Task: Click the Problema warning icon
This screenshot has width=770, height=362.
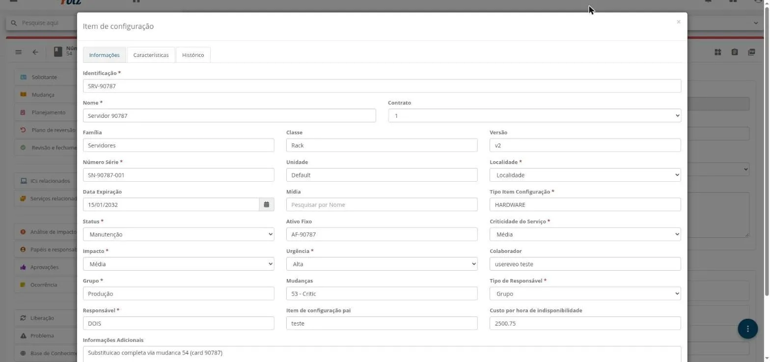Action: click(23, 336)
